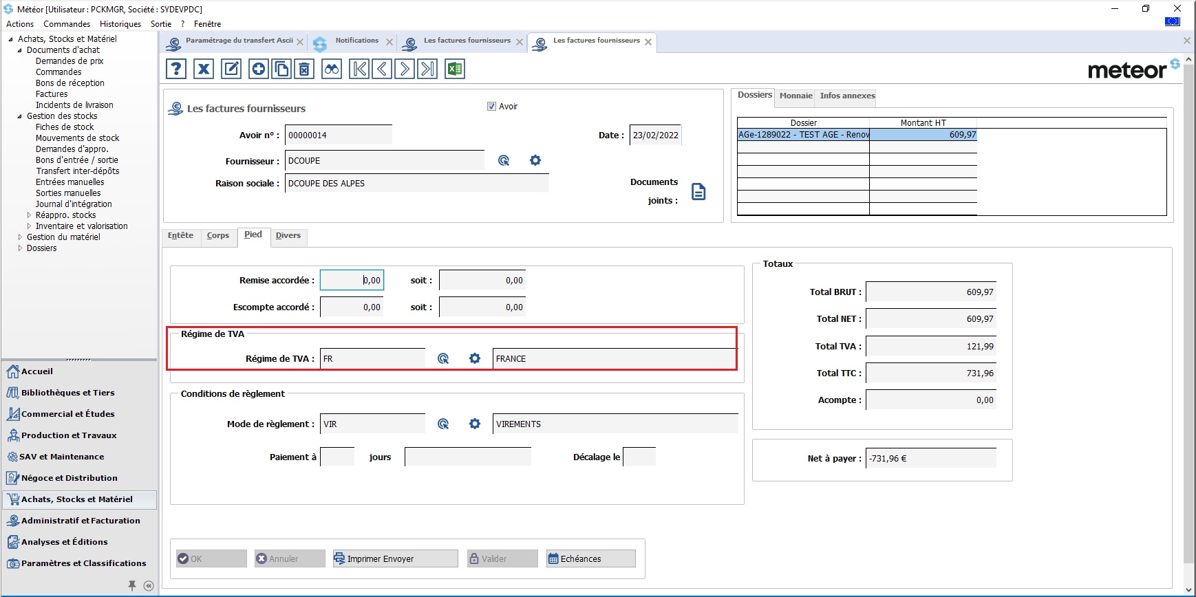Screen dimensions: 1196x597
Task: Open the Documents joints file icon
Action: pyautogui.click(x=698, y=192)
